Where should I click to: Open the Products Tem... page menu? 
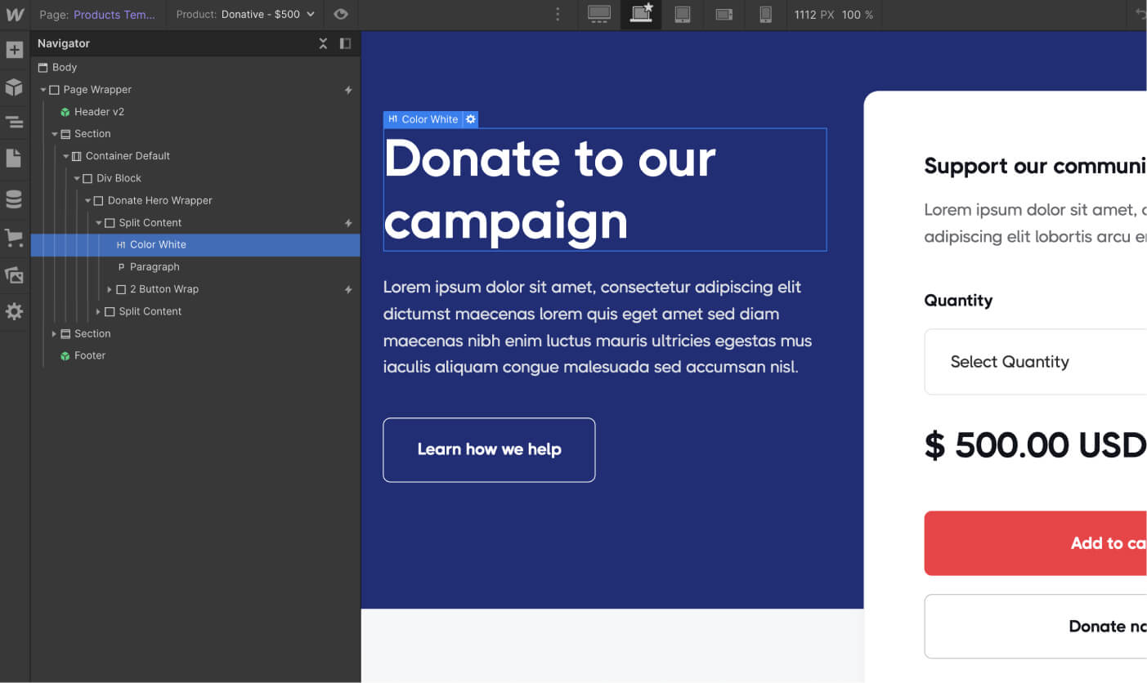(x=110, y=14)
